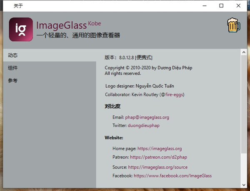Click the ImageGlass logo icon

tap(21, 29)
